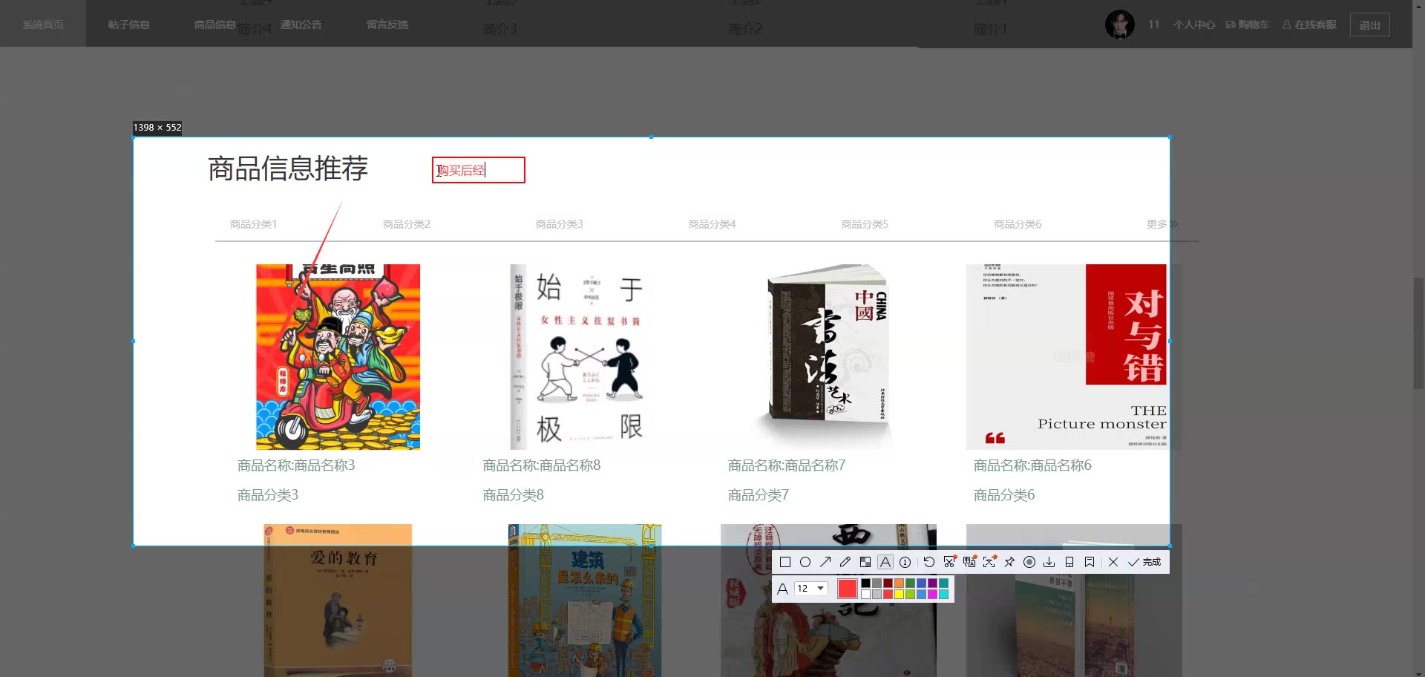Click the text recognition OCR icon
The image size is (1425, 677).
point(989,562)
